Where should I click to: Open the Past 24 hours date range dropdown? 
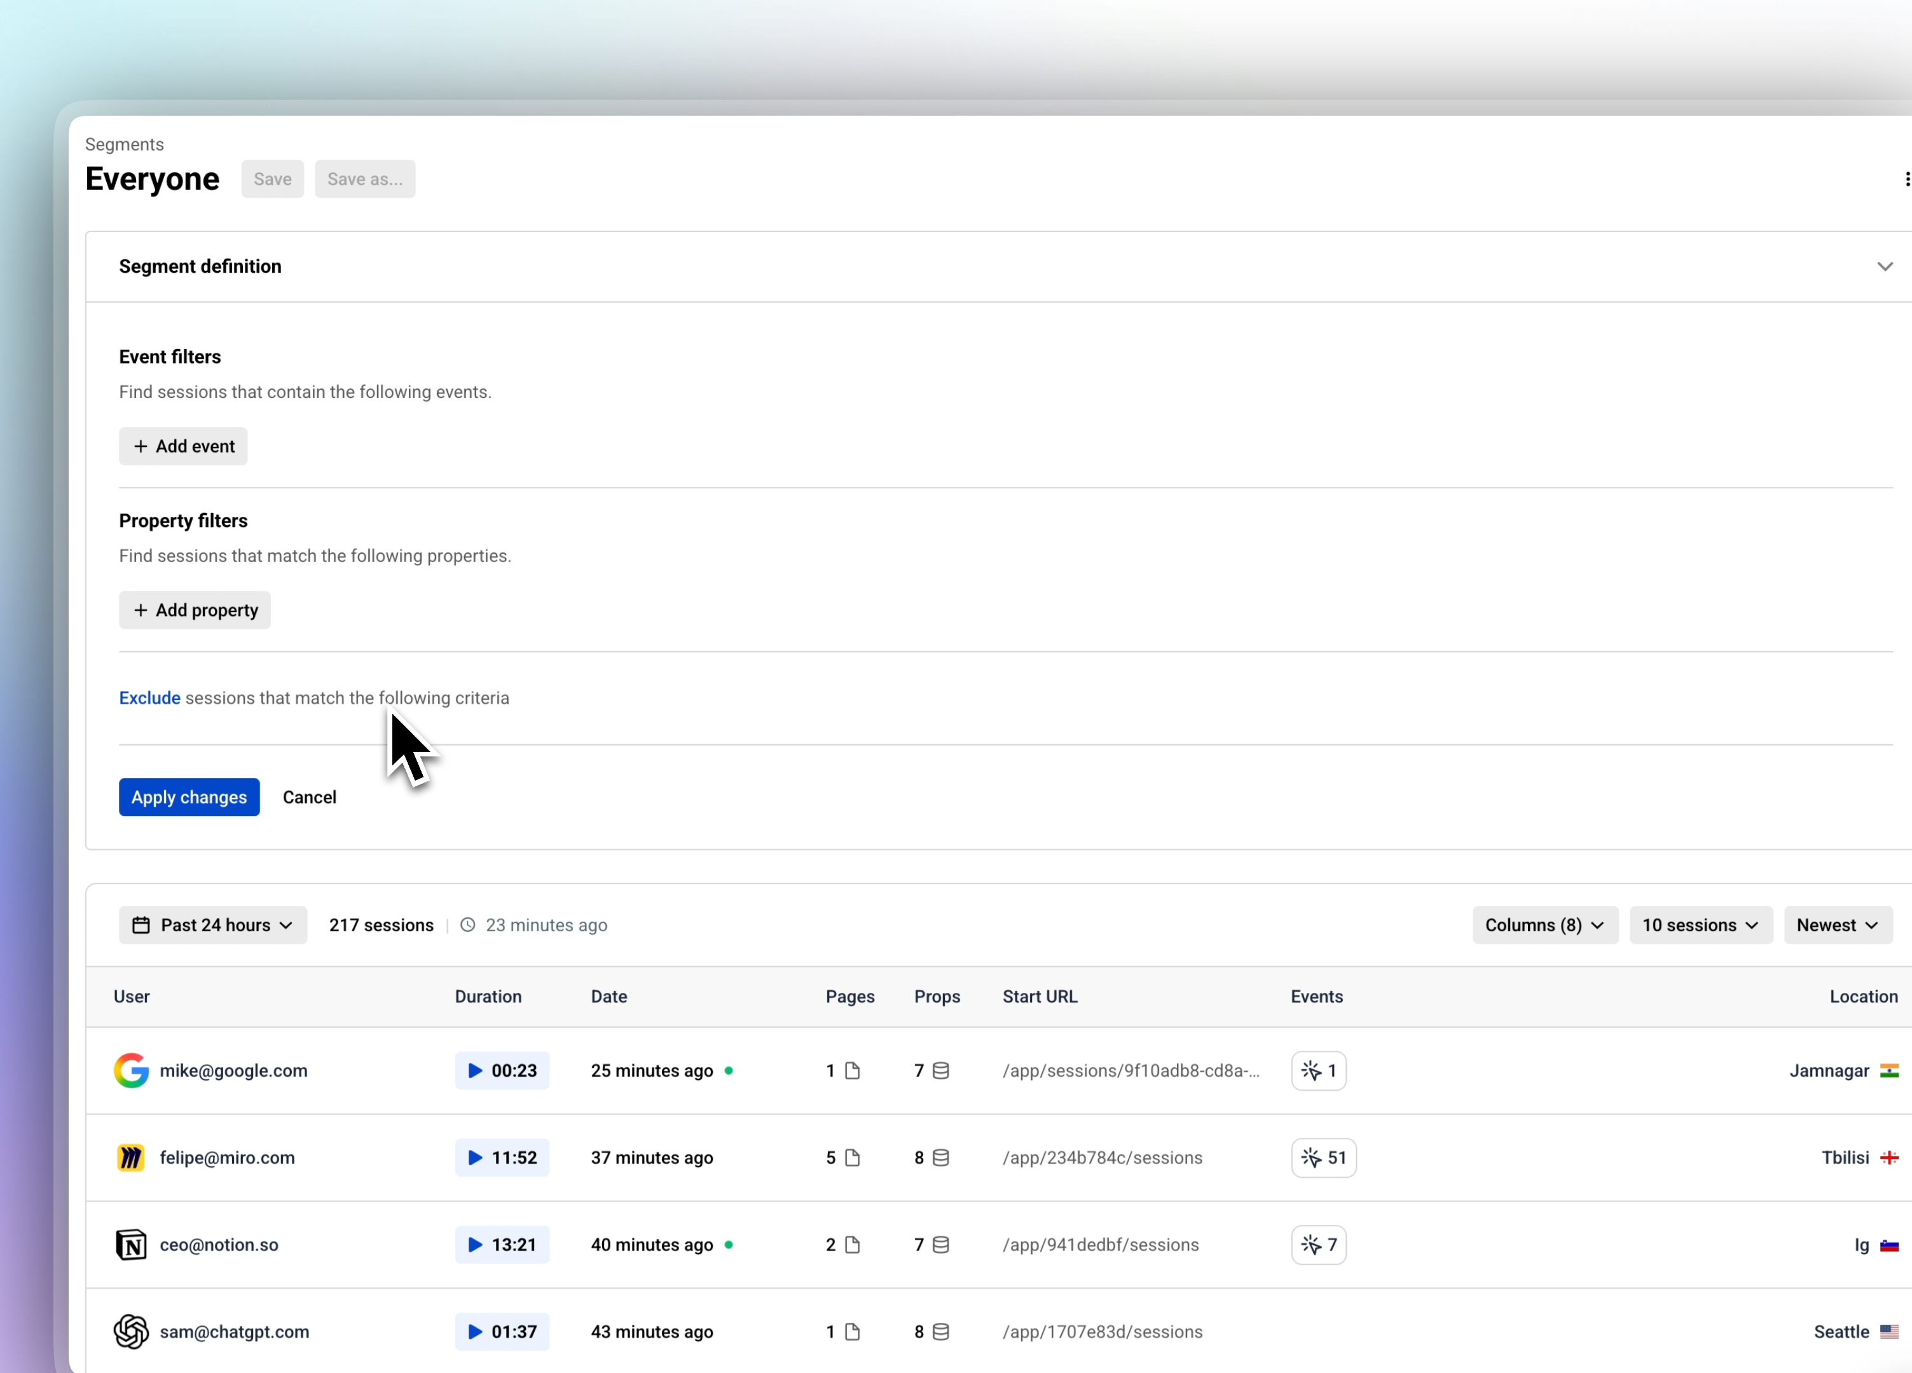coord(213,925)
